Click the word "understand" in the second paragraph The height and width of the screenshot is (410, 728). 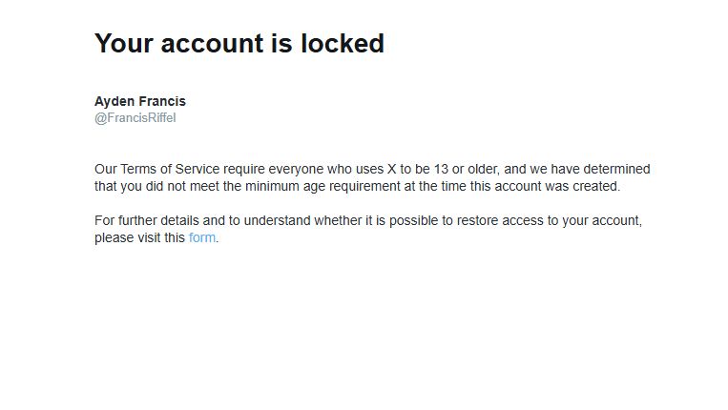point(277,221)
